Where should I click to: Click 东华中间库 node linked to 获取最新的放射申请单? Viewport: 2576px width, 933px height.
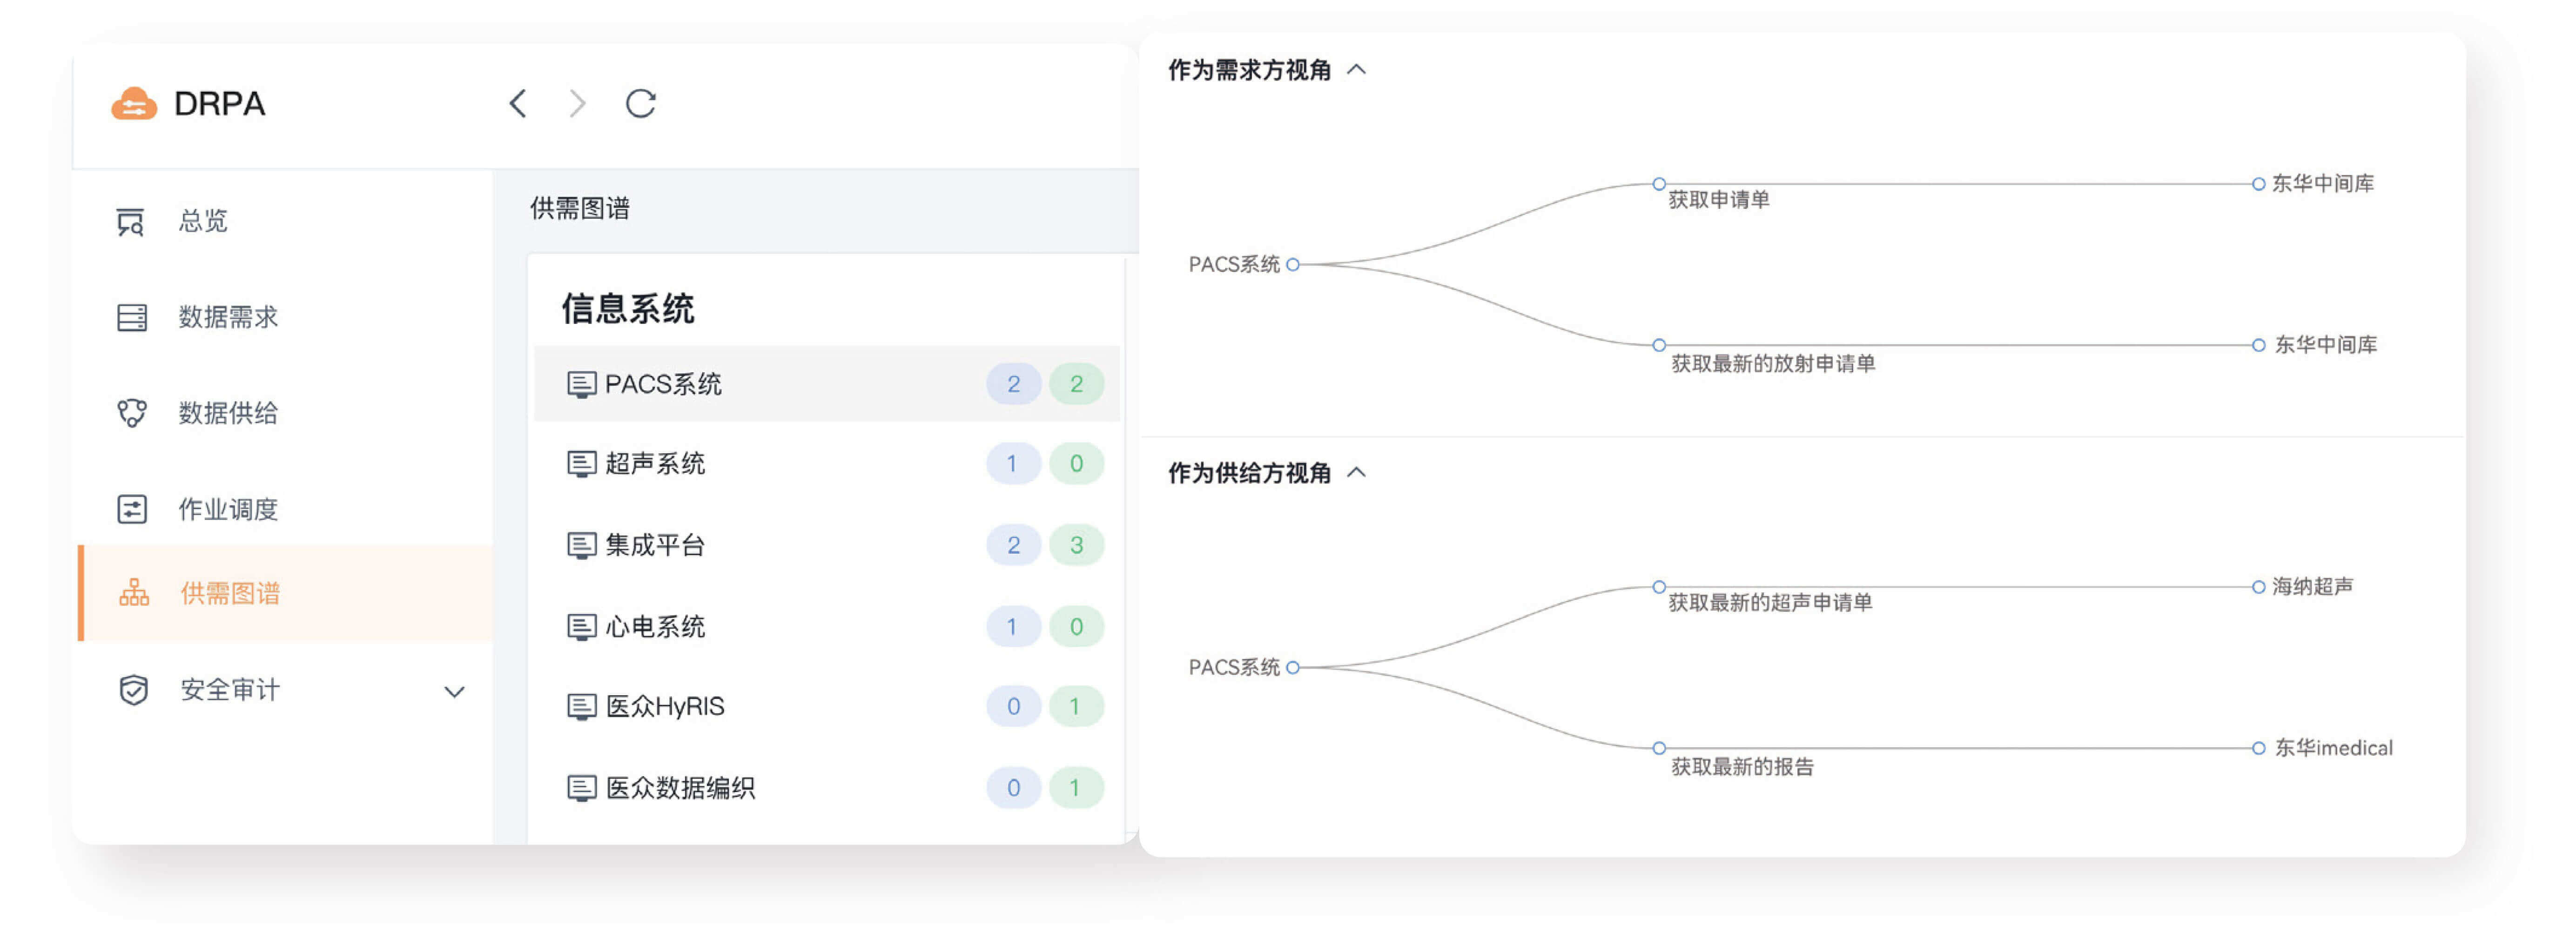[2258, 345]
